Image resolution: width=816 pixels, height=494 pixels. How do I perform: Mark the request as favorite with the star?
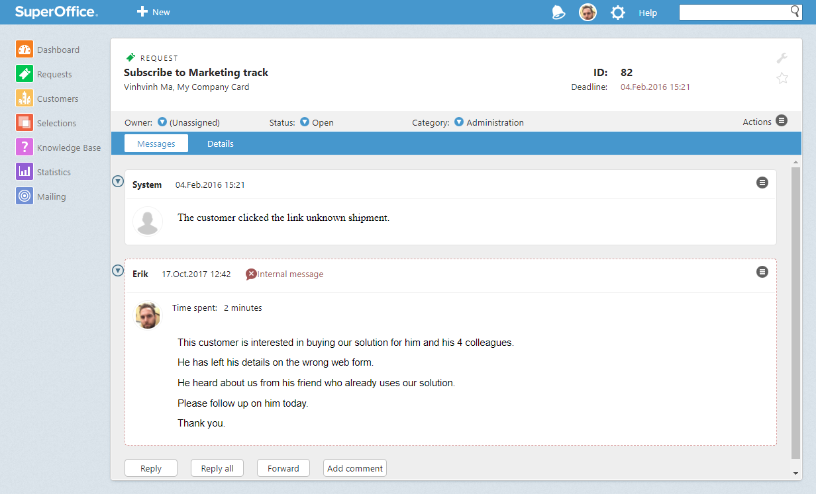pos(782,78)
